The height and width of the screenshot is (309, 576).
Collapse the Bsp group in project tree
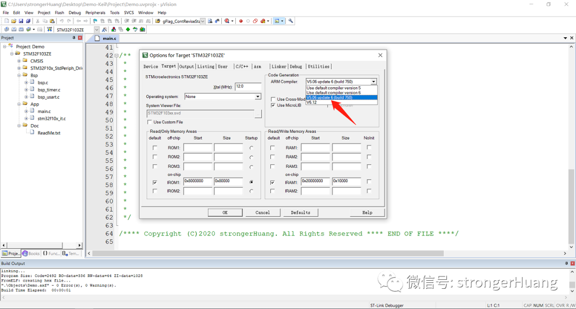click(19, 75)
